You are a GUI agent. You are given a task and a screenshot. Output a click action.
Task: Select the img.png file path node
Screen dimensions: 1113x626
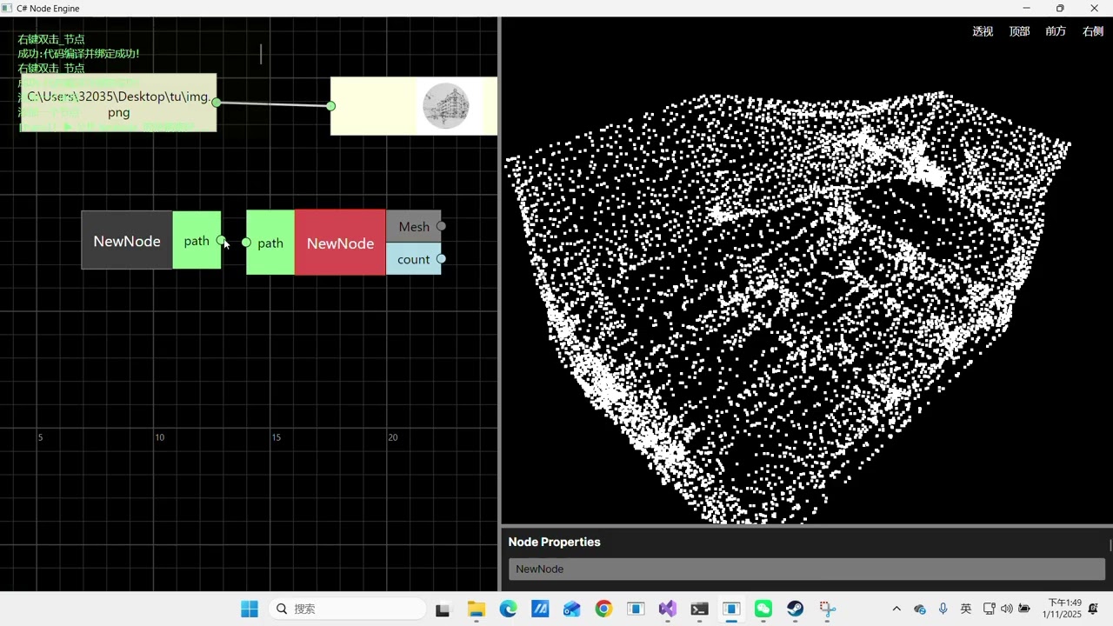pyautogui.click(x=118, y=103)
